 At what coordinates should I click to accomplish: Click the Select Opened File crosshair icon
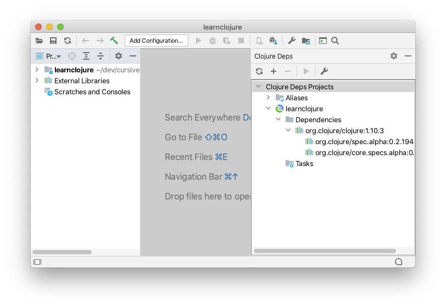pos(72,56)
